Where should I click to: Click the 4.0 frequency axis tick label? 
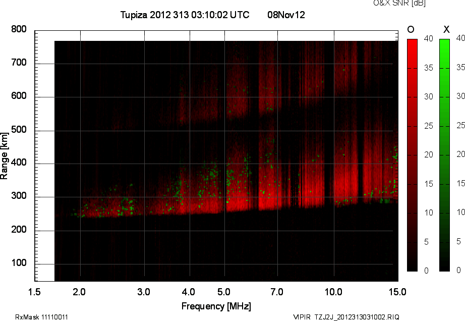point(188,292)
